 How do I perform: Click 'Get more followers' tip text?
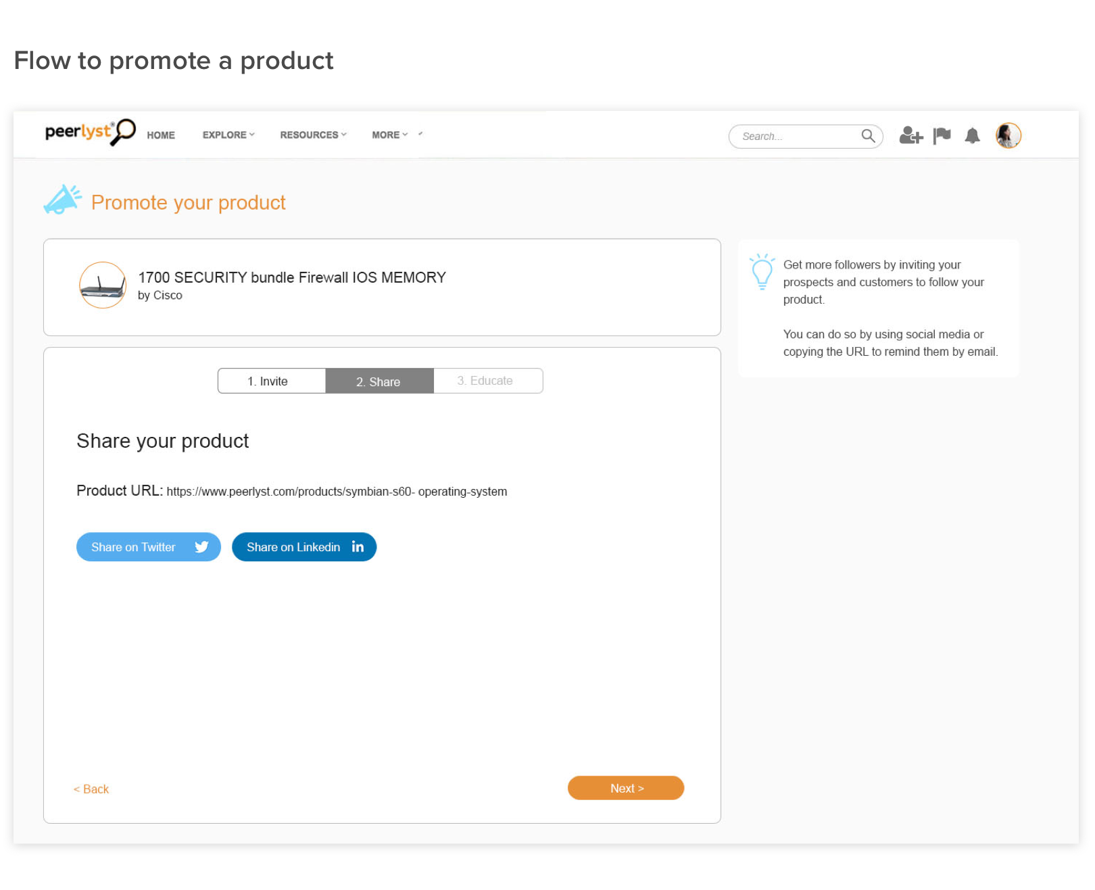coord(883,282)
